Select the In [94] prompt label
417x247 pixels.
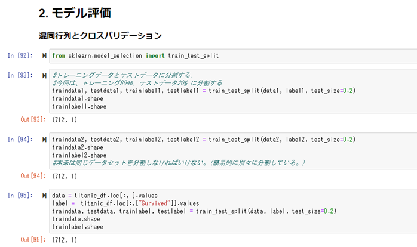(x=20, y=140)
